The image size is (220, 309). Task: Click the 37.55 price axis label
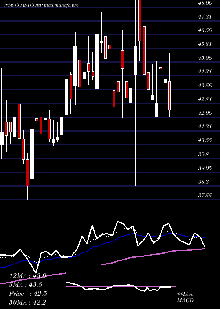205,196
